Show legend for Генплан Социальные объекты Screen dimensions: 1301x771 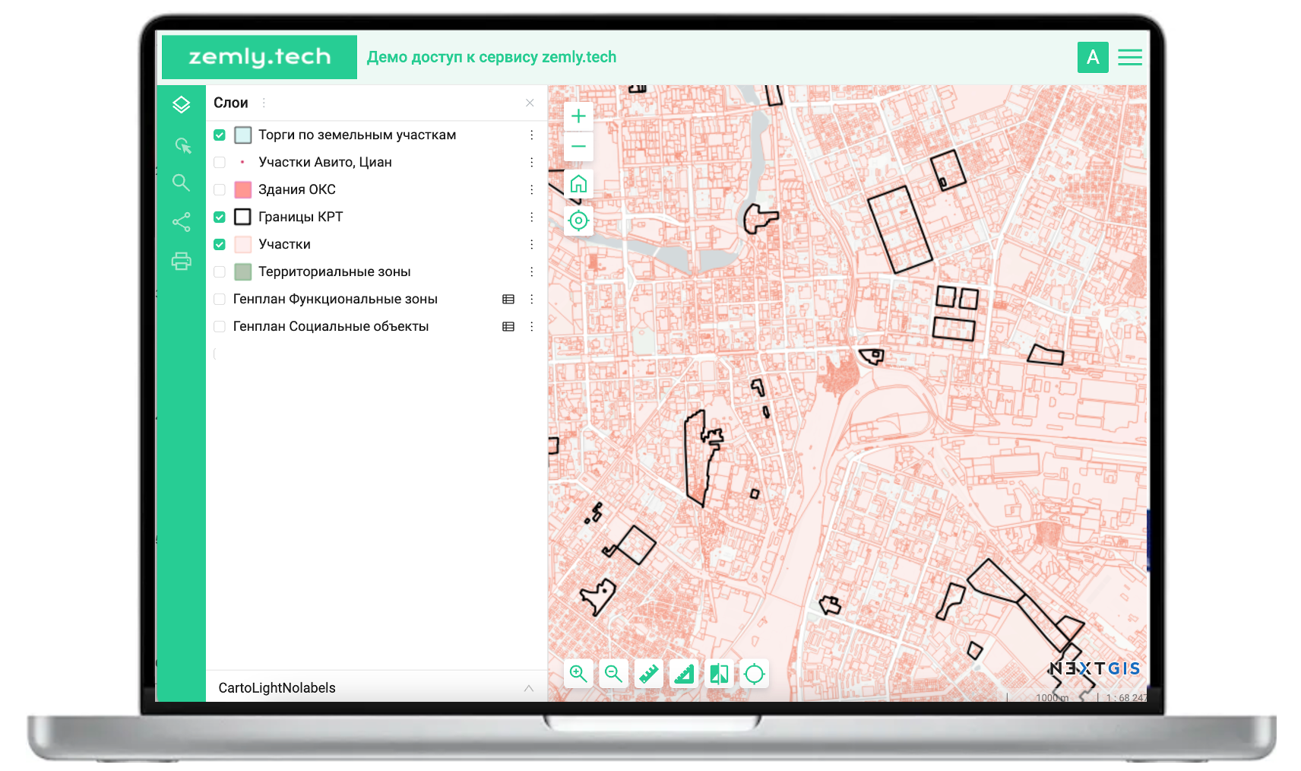tap(508, 327)
